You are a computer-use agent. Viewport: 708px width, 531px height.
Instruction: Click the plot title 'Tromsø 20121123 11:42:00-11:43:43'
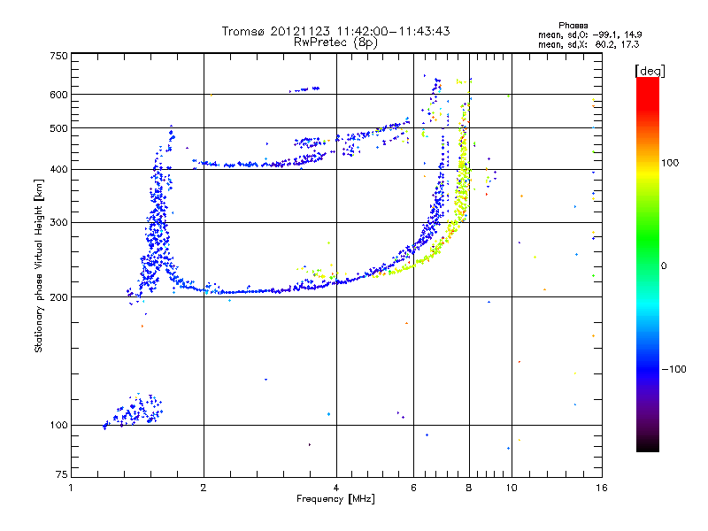pyautogui.click(x=335, y=31)
